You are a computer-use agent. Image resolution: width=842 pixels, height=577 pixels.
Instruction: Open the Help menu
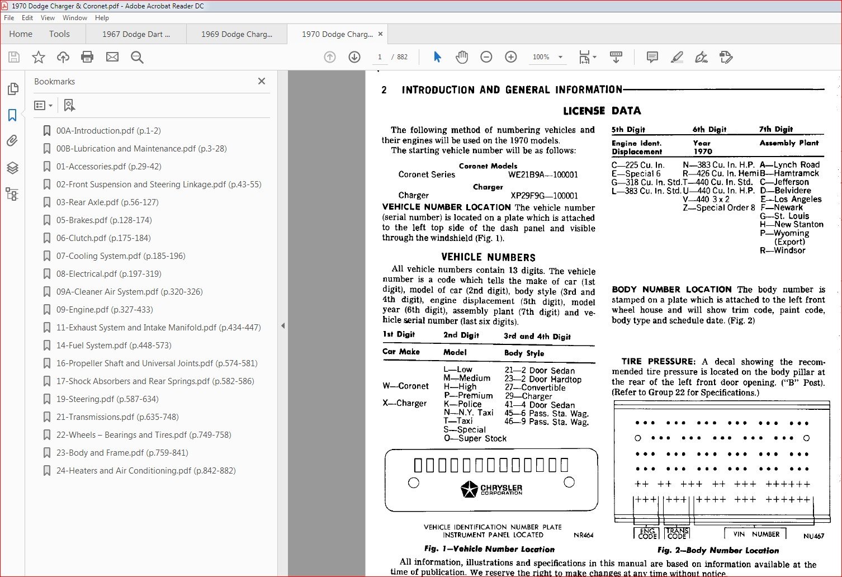coord(102,18)
